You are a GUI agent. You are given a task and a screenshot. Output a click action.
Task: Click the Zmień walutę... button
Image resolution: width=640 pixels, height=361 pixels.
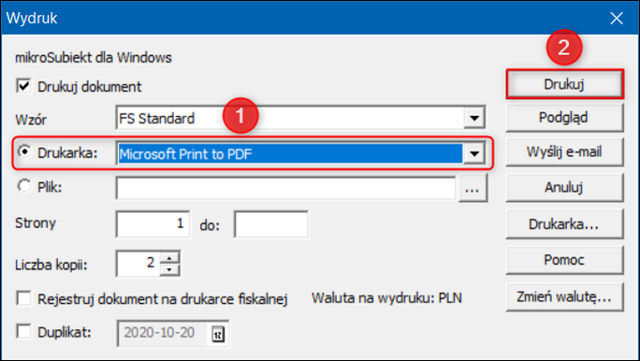564,297
